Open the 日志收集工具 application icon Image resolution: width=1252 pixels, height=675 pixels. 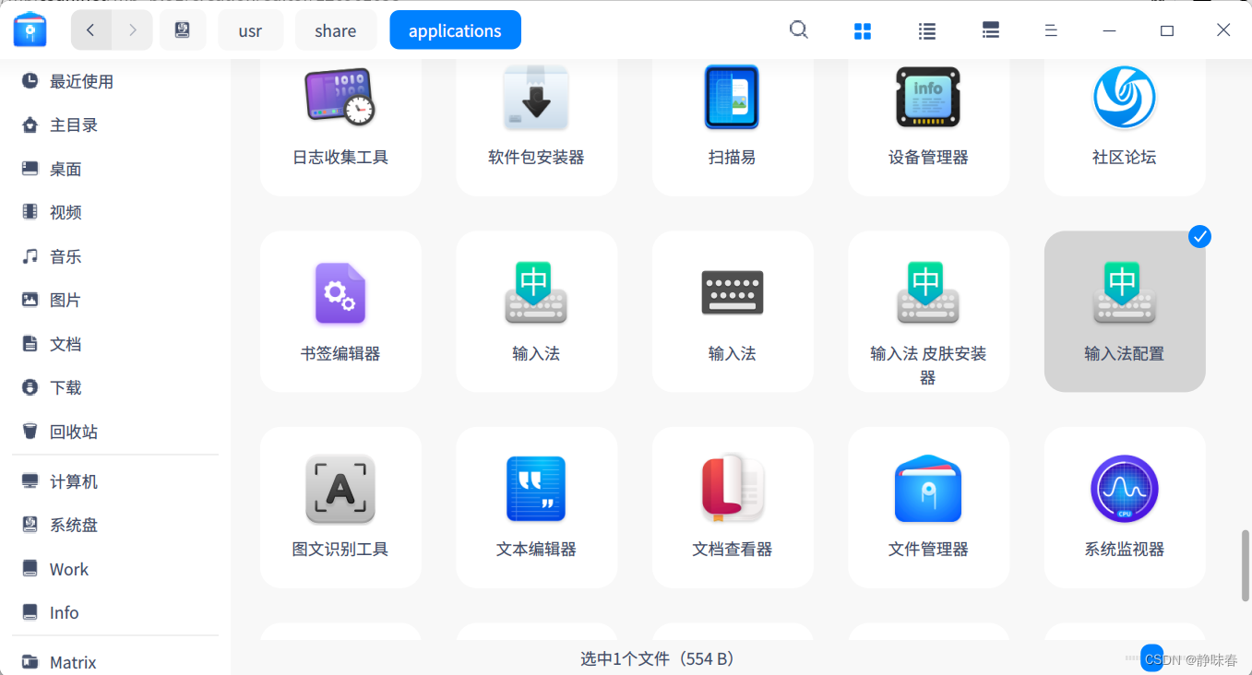pyautogui.click(x=340, y=97)
